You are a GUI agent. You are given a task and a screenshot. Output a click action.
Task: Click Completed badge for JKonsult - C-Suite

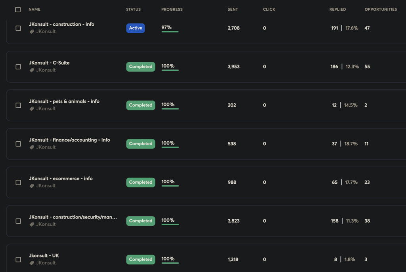(x=141, y=67)
